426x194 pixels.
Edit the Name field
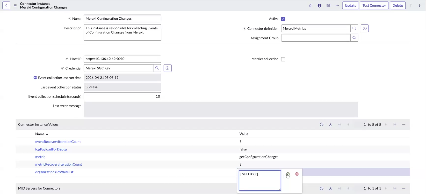(122, 18)
